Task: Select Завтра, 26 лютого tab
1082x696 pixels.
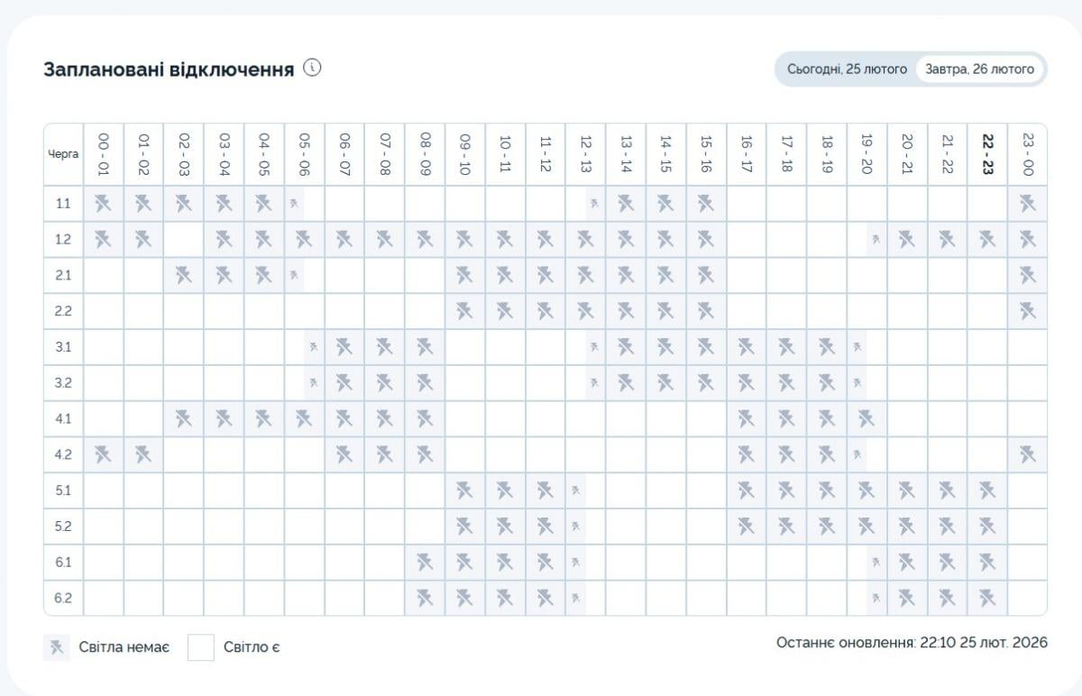Action: click(x=979, y=69)
